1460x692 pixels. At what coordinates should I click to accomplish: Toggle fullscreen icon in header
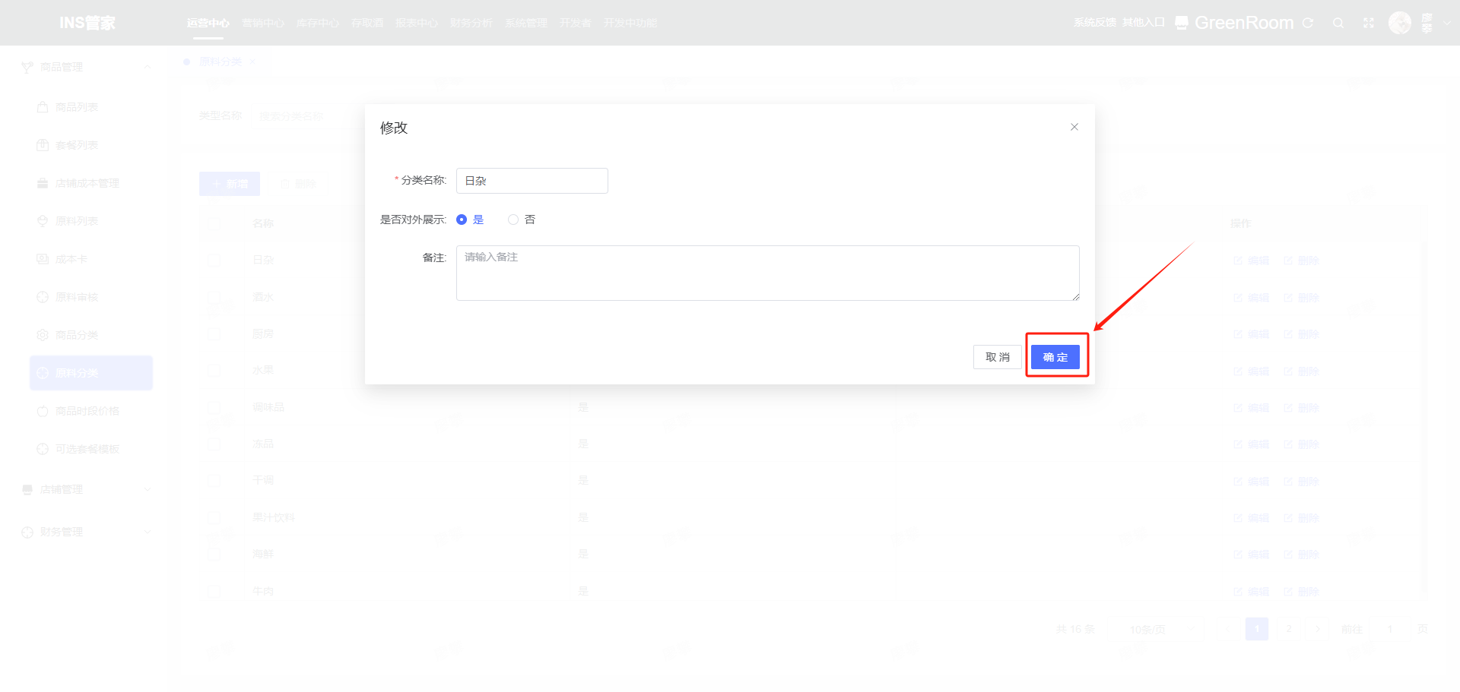click(1369, 23)
